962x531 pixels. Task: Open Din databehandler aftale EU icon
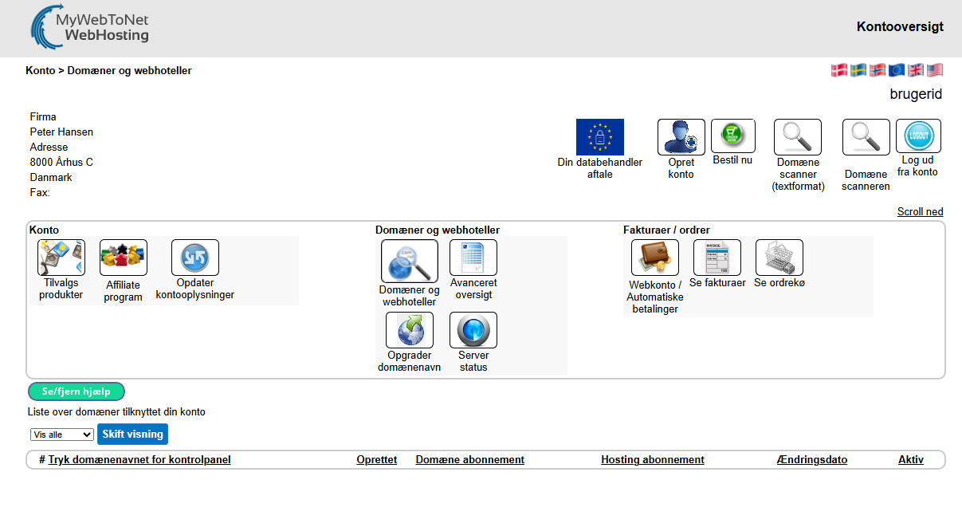pyautogui.click(x=599, y=137)
